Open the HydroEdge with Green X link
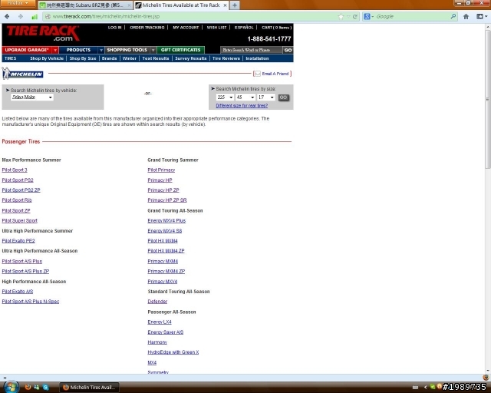This screenshot has height=393, width=491. (173, 352)
